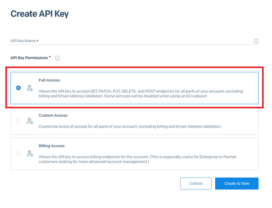The height and width of the screenshot is (208, 272).
Task: Click the API Key Permissions label
Action: 29,58
